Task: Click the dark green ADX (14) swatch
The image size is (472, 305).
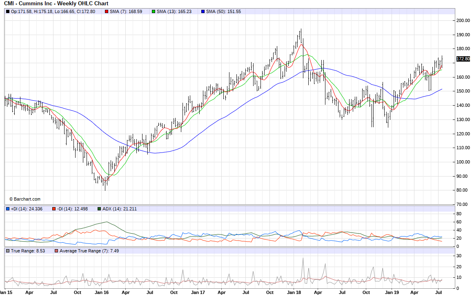Action: (x=99, y=209)
